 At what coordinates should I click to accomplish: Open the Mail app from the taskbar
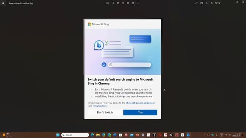click(132, 135)
